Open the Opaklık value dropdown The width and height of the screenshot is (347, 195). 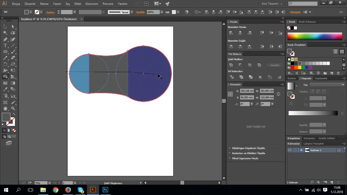[x=162, y=12]
